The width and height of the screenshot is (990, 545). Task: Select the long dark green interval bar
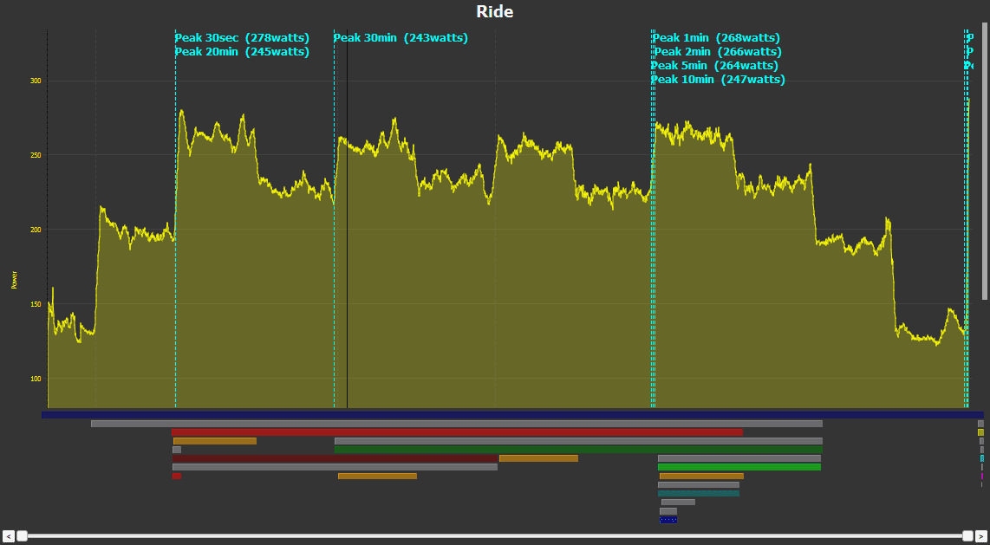tap(578, 450)
